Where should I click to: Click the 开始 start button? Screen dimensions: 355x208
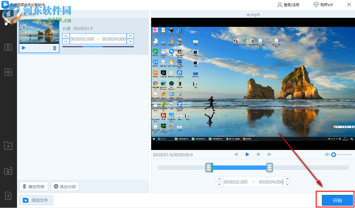click(x=337, y=200)
